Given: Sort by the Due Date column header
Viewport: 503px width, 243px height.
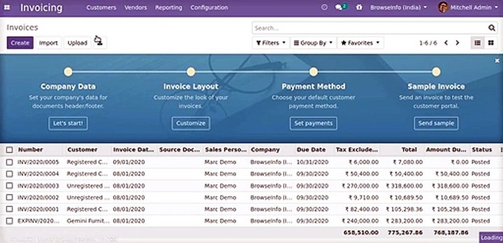Looking at the screenshot, I should (x=311, y=150).
